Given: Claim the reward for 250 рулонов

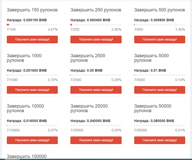Looking at the screenshot, I should 96,39.
